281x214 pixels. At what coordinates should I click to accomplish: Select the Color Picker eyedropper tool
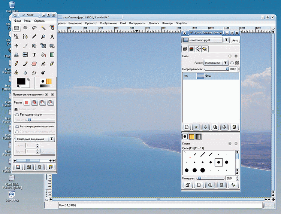click(34, 37)
